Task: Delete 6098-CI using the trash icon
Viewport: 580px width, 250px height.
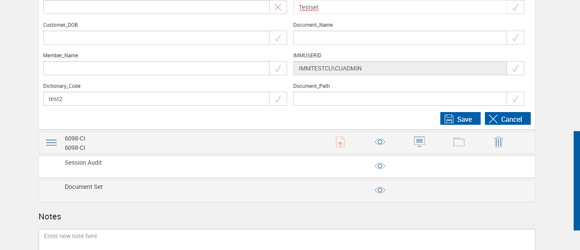Action: click(498, 142)
